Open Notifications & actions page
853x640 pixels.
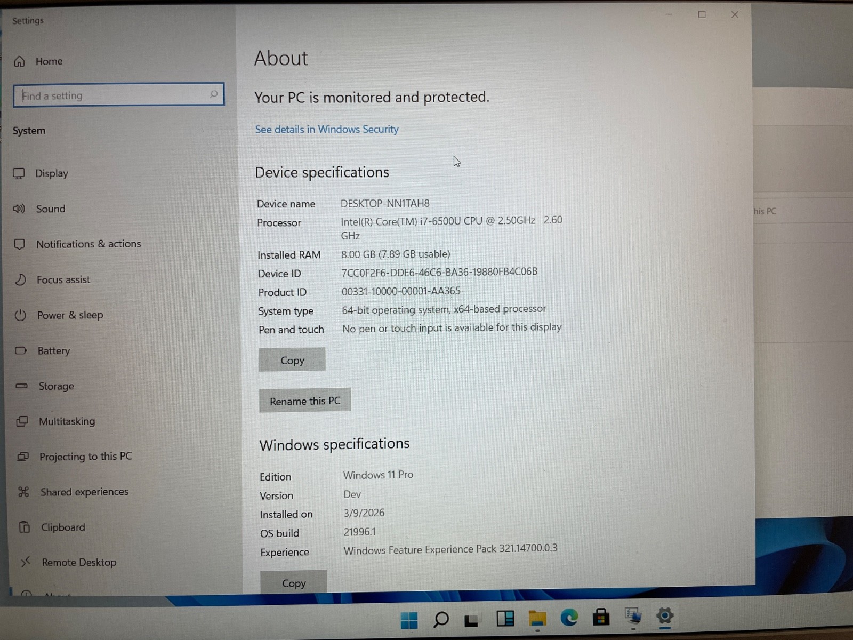[x=88, y=244]
